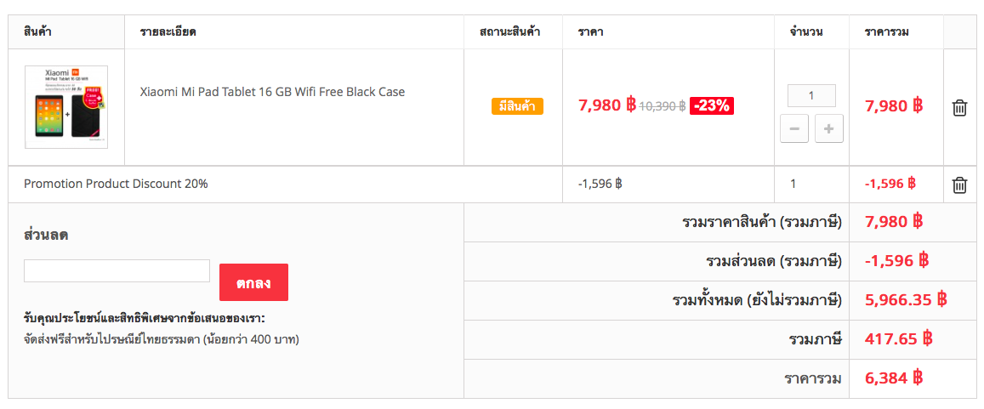Image resolution: width=984 pixels, height=409 pixels.
Task: Increase quantity with the plus button
Action: pyautogui.click(x=829, y=128)
